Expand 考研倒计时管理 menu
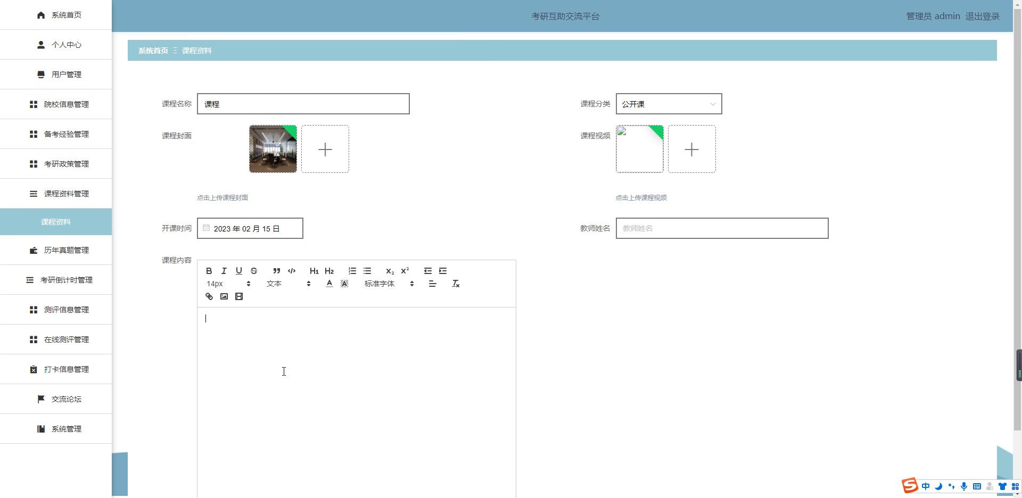The image size is (1022, 498). pos(56,280)
